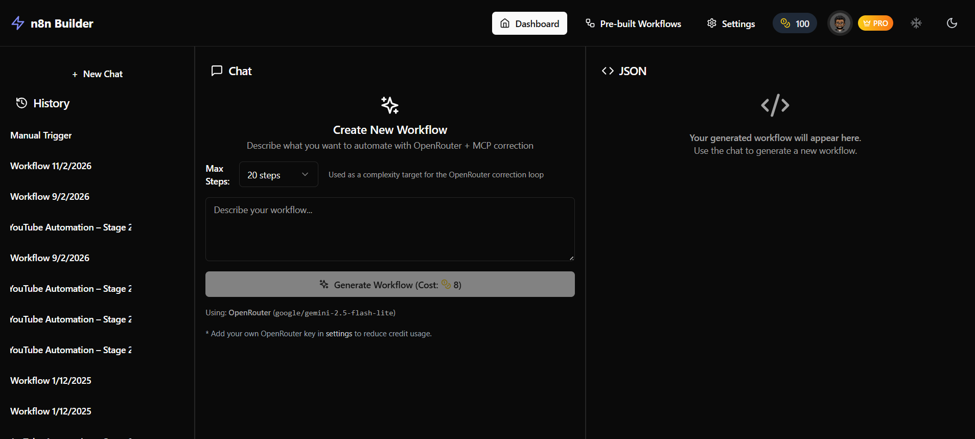Viewport: 975px width, 439px height.
Task: Open Workflow 9/2/2026 between YouTube Automation items
Action: [x=50, y=258]
